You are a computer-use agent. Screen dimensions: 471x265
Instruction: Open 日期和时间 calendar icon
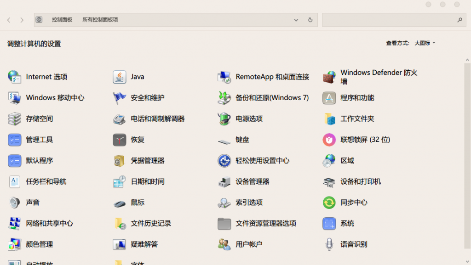(119, 182)
